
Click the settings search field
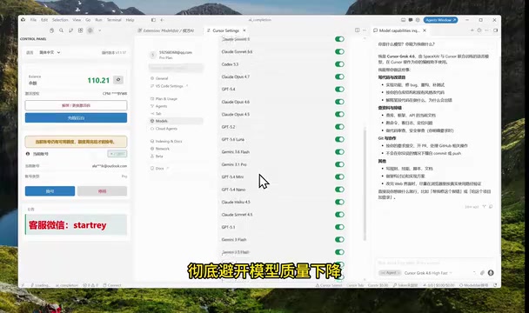[x=176, y=68]
